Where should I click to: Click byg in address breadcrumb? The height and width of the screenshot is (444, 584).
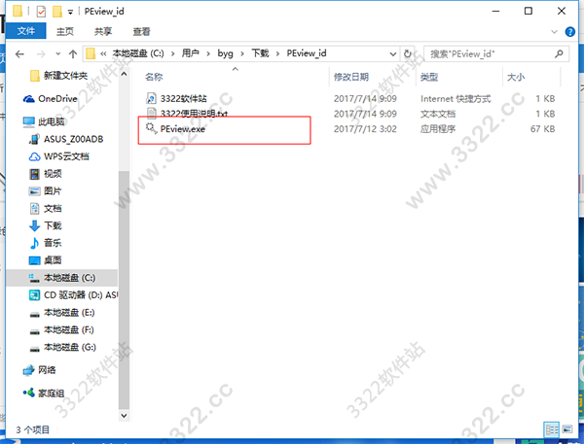click(x=226, y=53)
